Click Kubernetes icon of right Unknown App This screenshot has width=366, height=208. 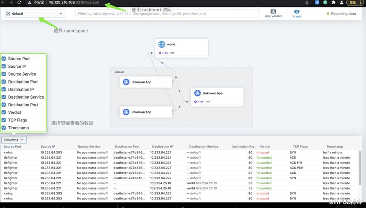pos(198,93)
